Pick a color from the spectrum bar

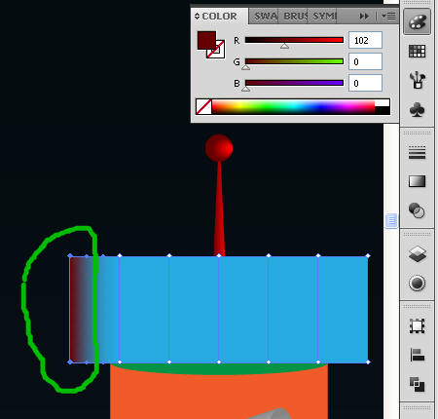pos(293,107)
